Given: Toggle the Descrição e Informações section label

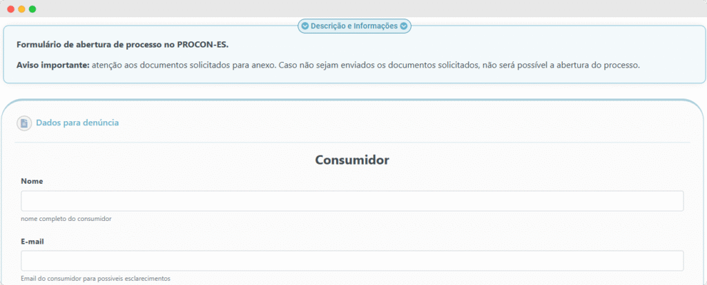Looking at the screenshot, I should pyautogui.click(x=353, y=26).
